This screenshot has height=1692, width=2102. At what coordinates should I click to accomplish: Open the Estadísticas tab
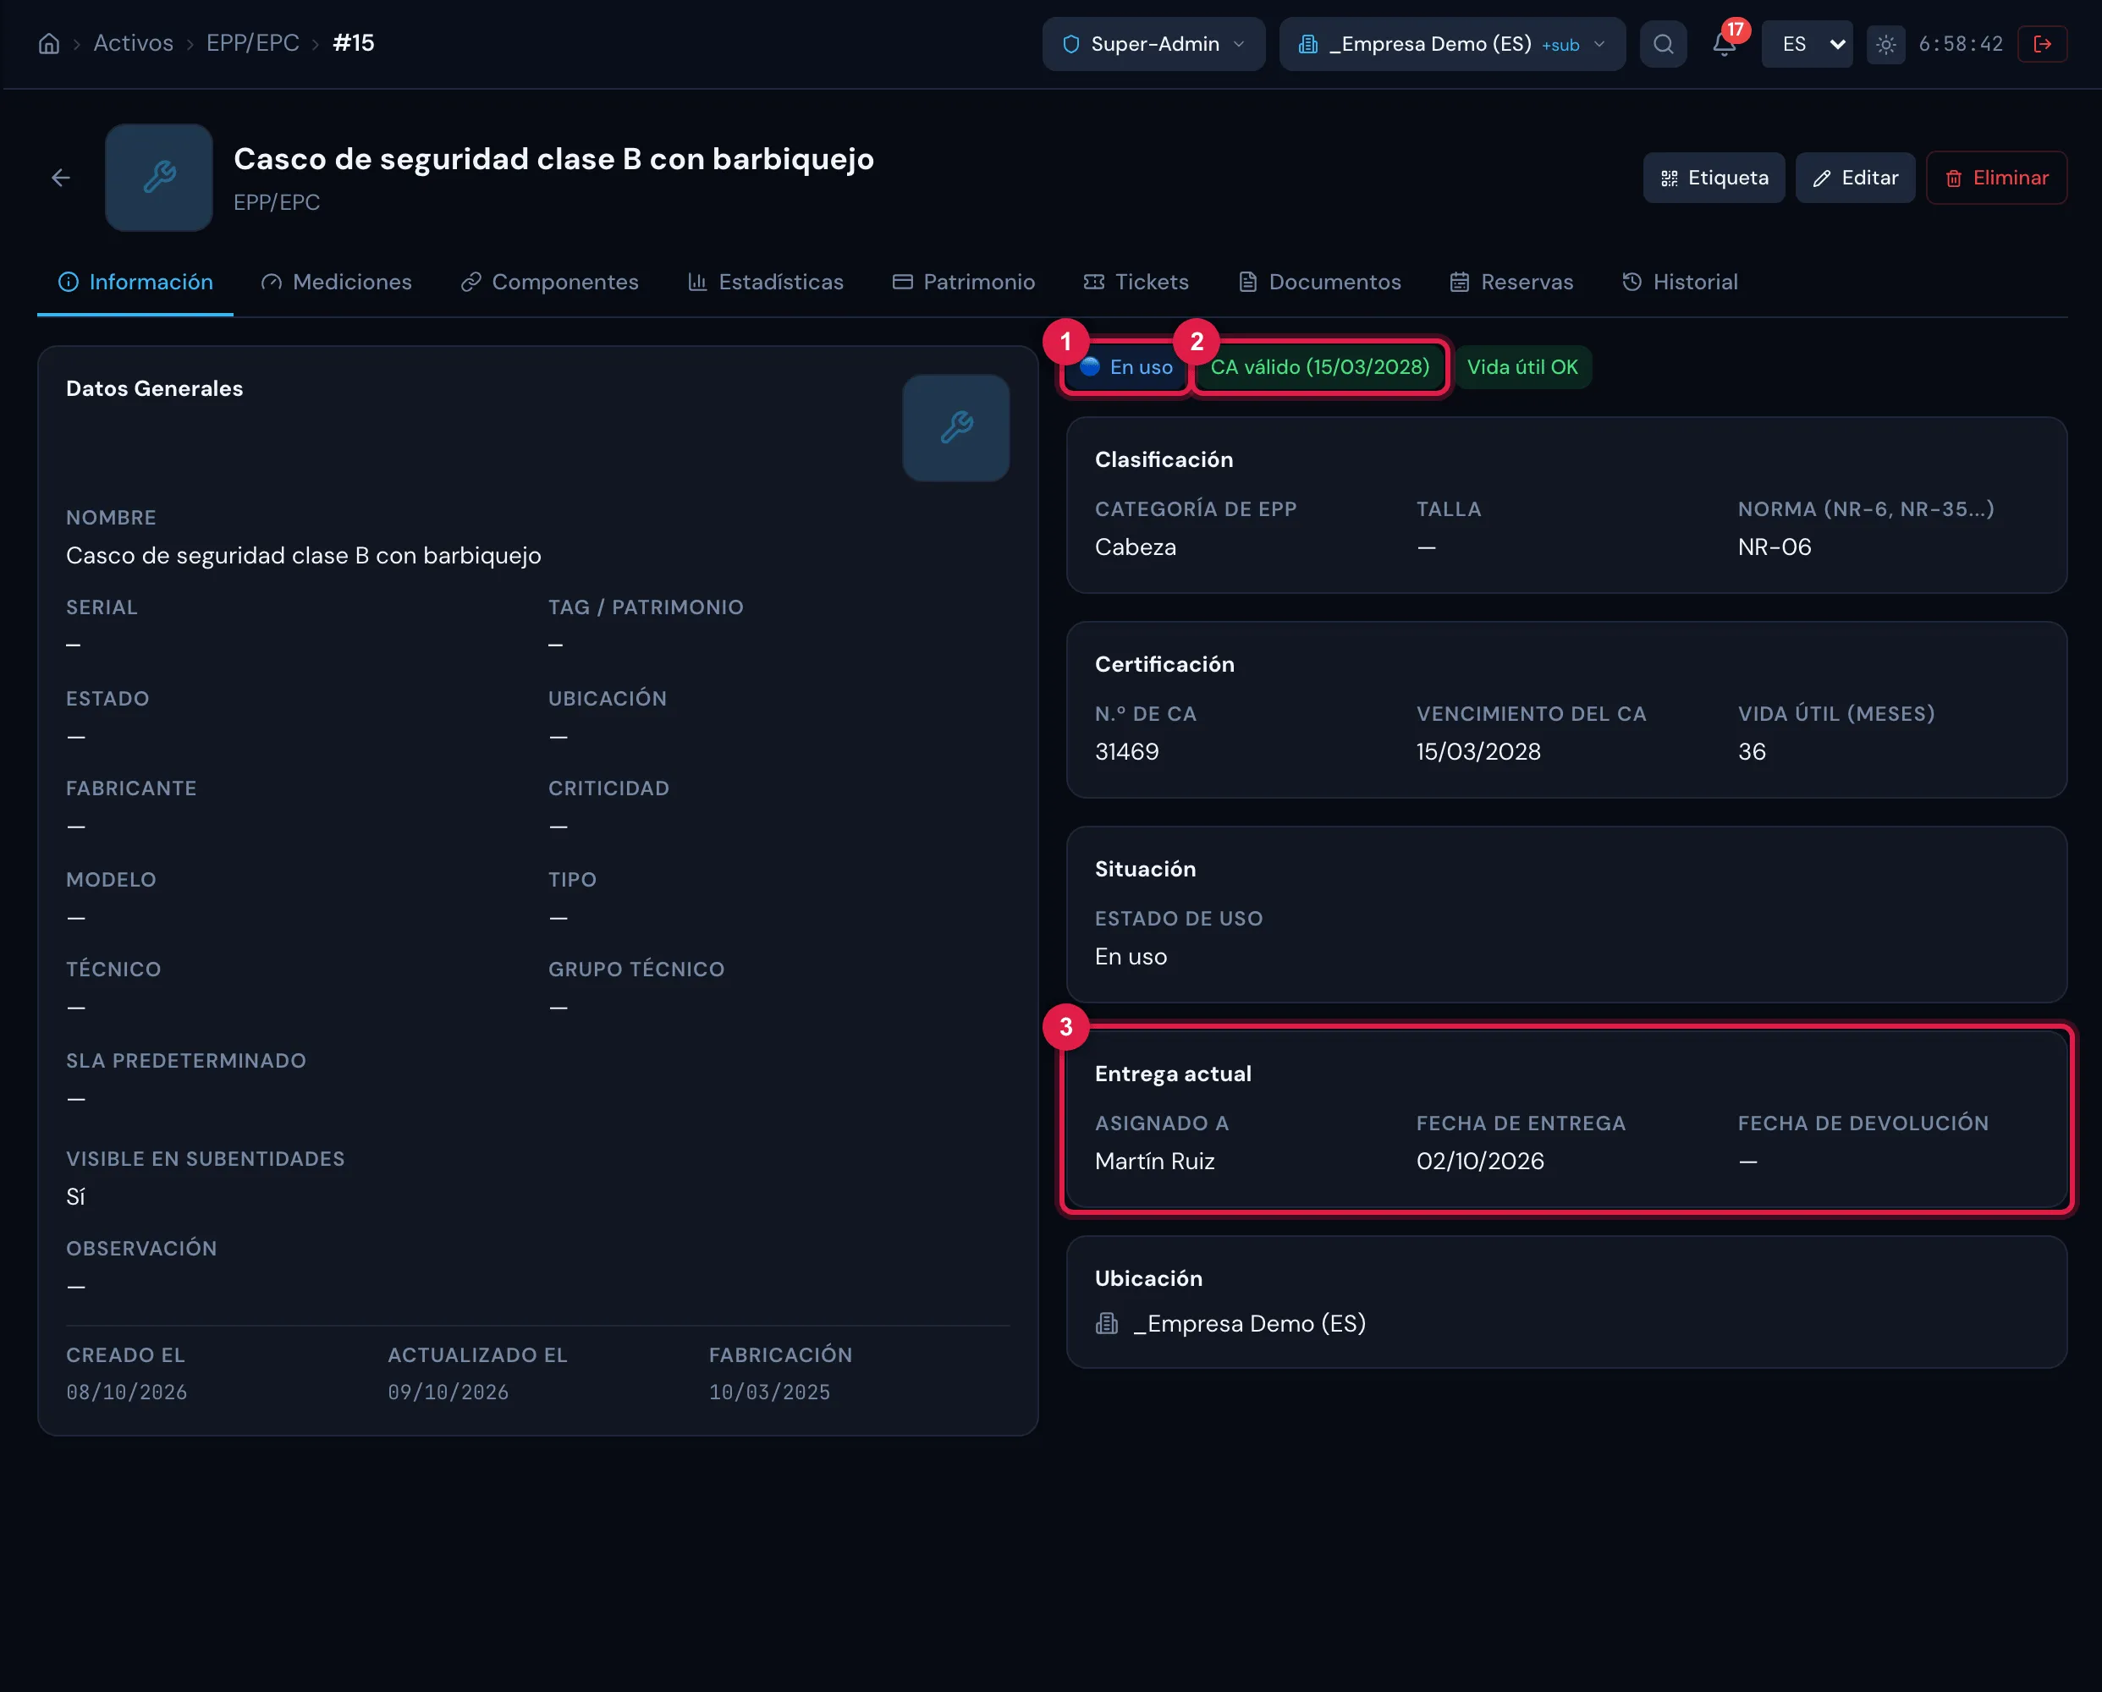point(765,282)
